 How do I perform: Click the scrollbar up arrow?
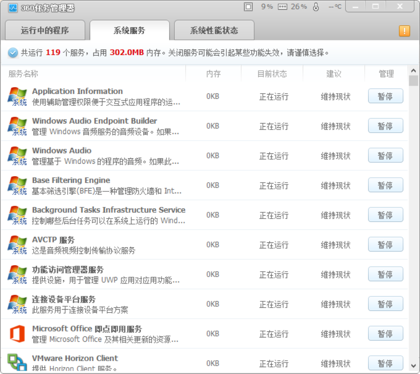point(414,70)
